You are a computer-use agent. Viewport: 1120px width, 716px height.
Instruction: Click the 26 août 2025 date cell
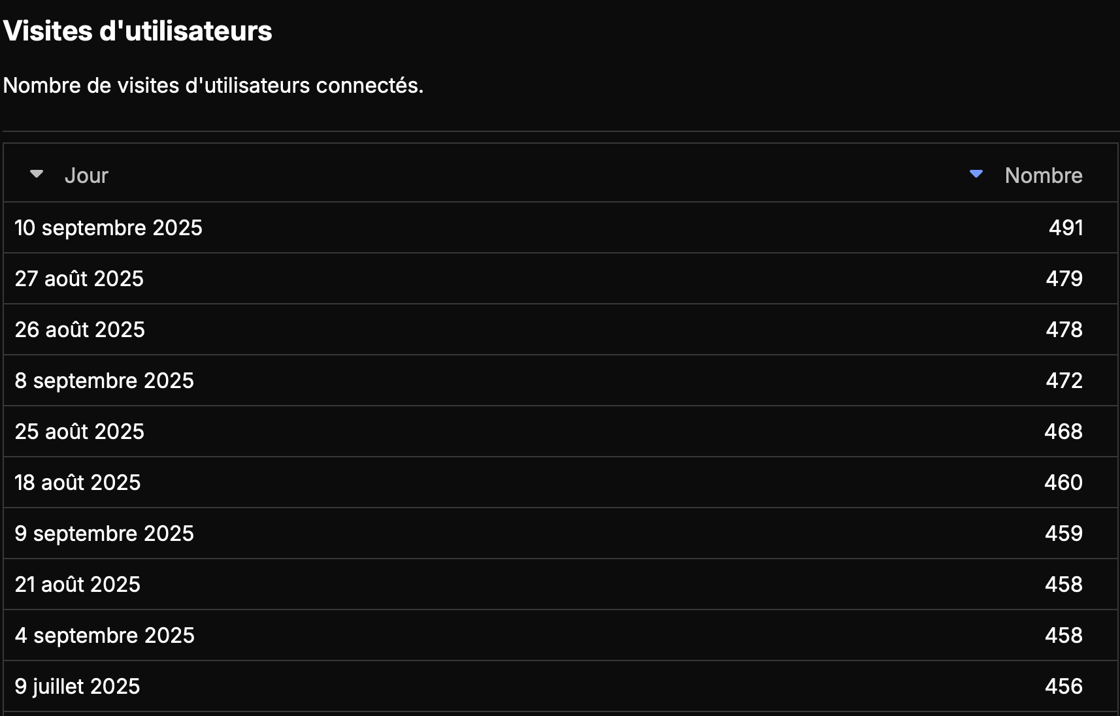(80, 329)
